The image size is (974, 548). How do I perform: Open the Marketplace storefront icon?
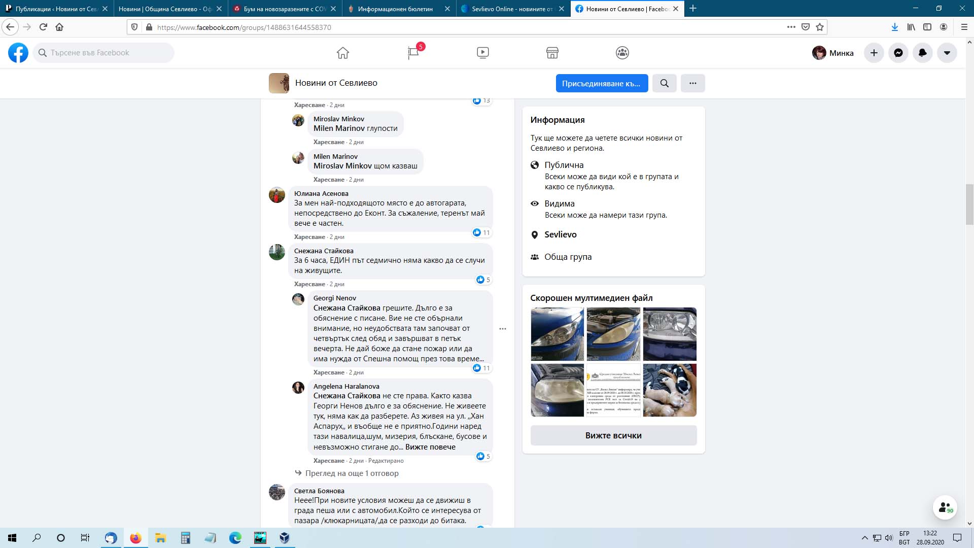coord(552,53)
